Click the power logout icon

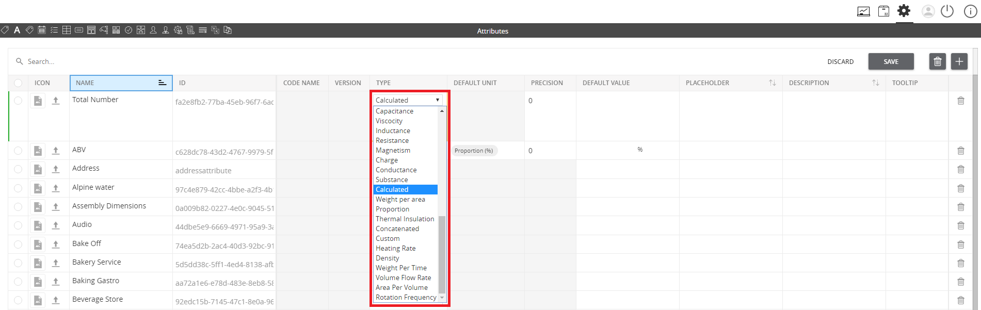[947, 11]
